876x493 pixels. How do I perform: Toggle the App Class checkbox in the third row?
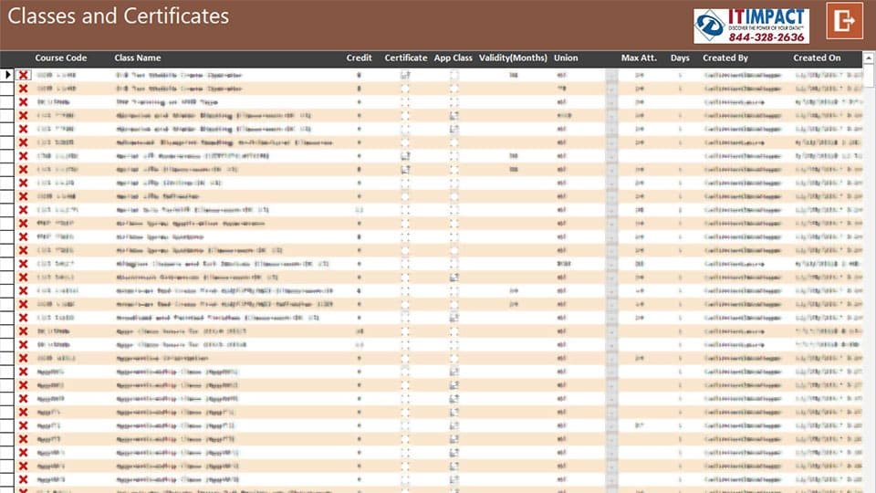click(x=454, y=101)
